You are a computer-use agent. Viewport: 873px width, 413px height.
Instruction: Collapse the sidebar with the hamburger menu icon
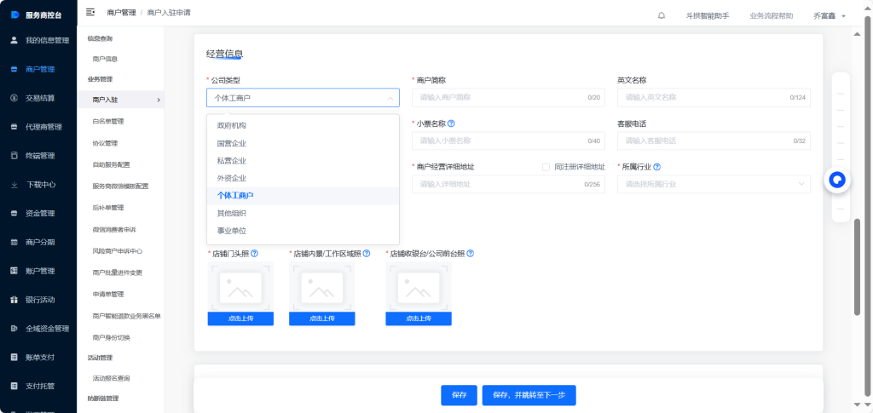[90, 12]
